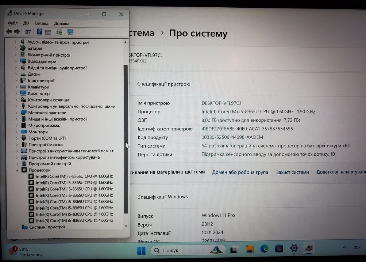This screenshot has height=262, width=366.
Task: Click the Task View taskbar icon
Action: tap(234, 250)
